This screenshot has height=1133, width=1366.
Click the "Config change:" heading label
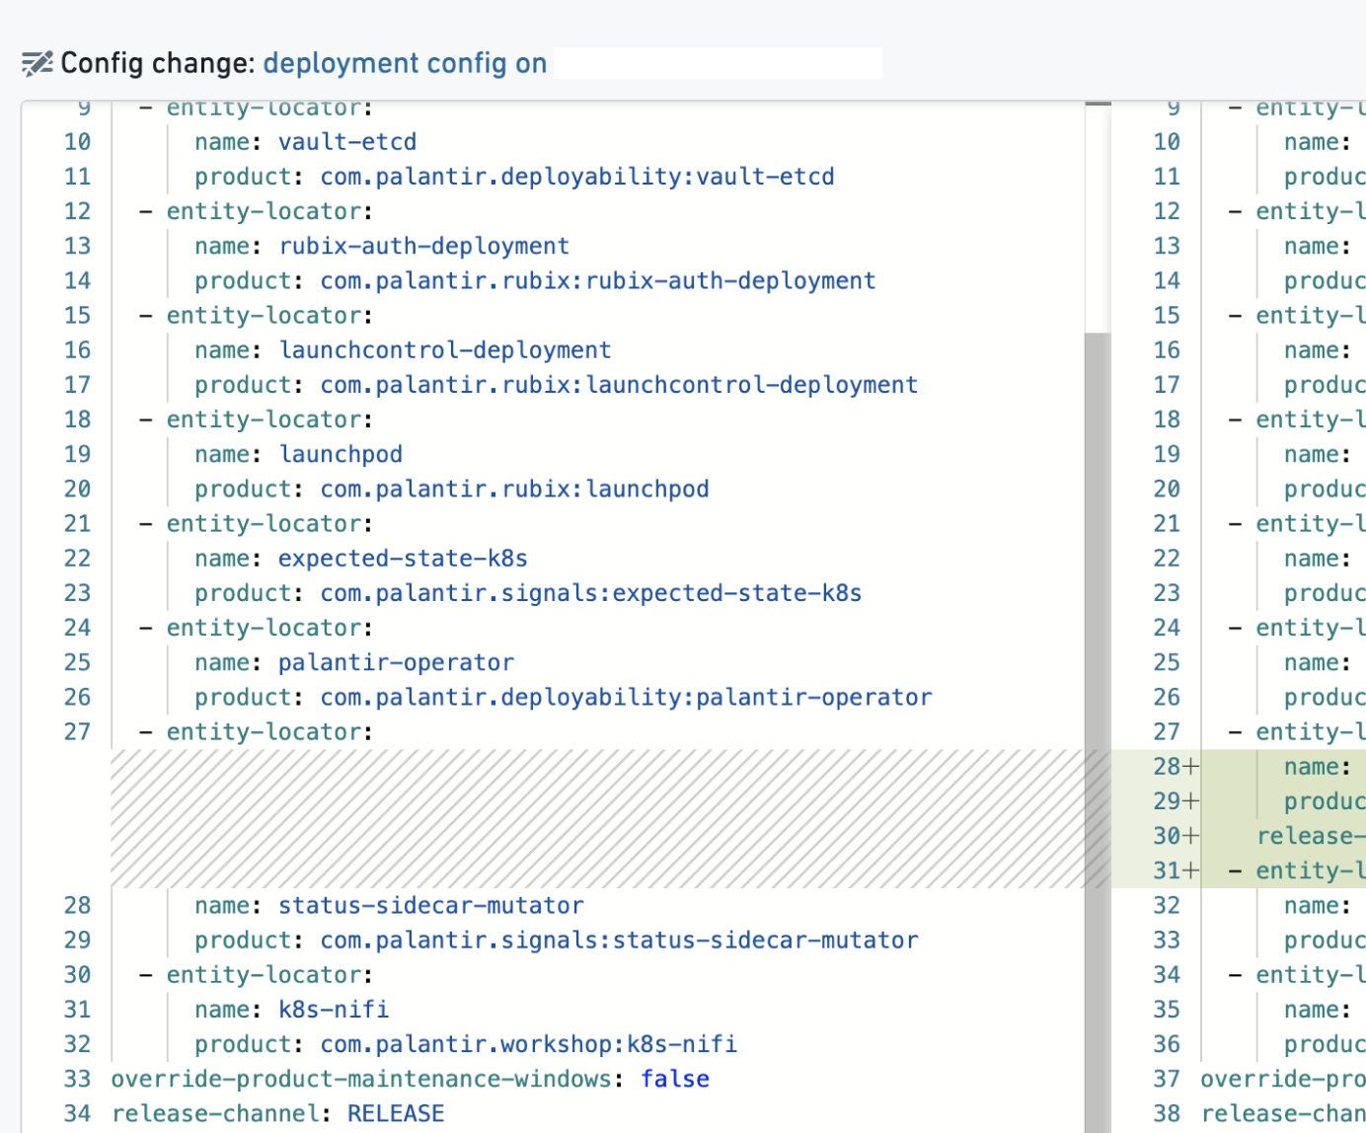point(158,63)
